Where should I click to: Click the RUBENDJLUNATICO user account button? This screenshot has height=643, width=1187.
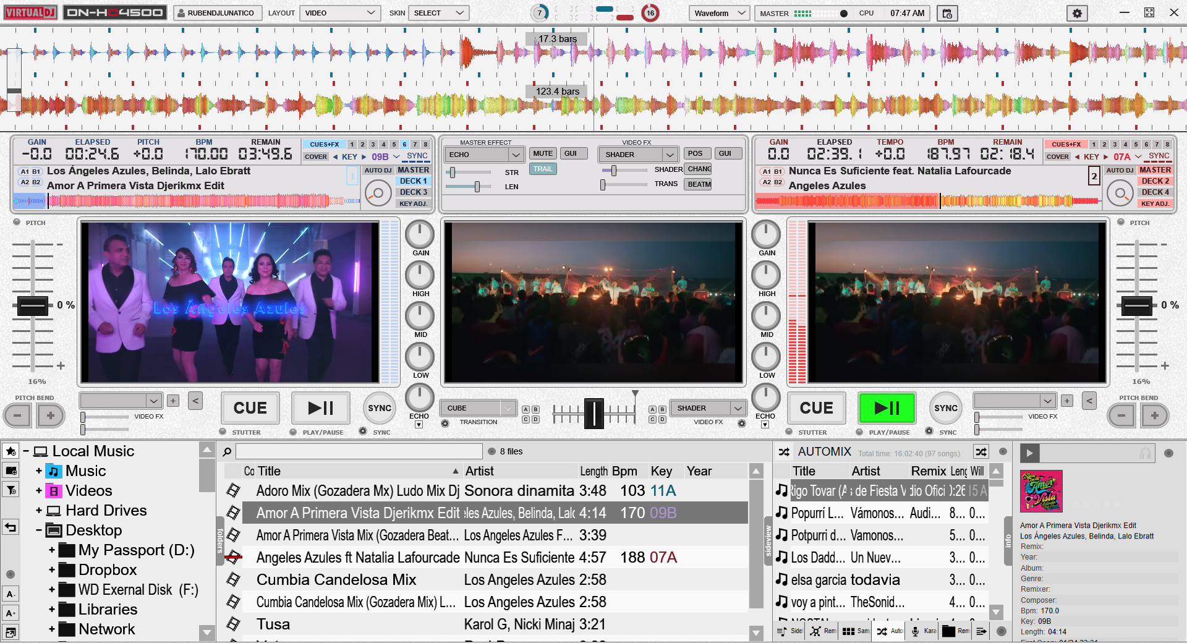click(x=217, y=13)
